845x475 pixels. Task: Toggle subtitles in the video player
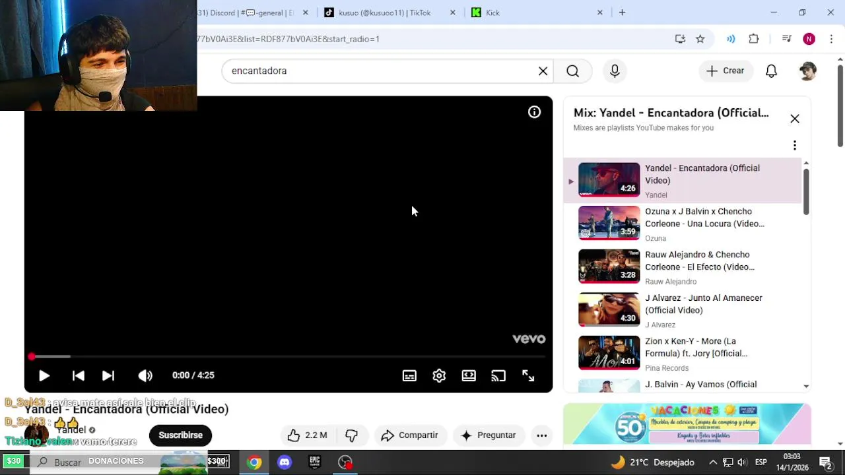[x=409, y=375]
